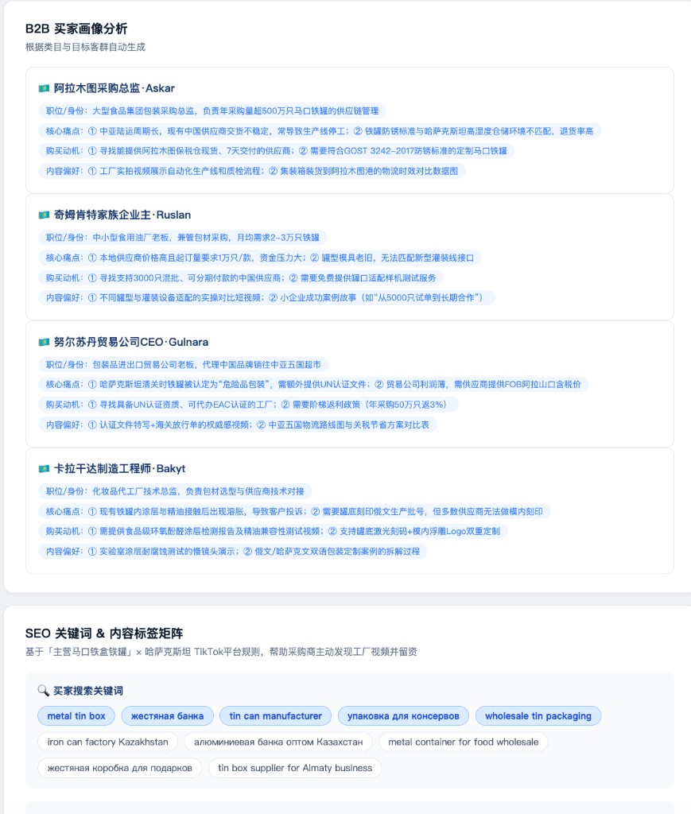Click the magnifier icon next to 买家搜索关键词

(43, 691)
